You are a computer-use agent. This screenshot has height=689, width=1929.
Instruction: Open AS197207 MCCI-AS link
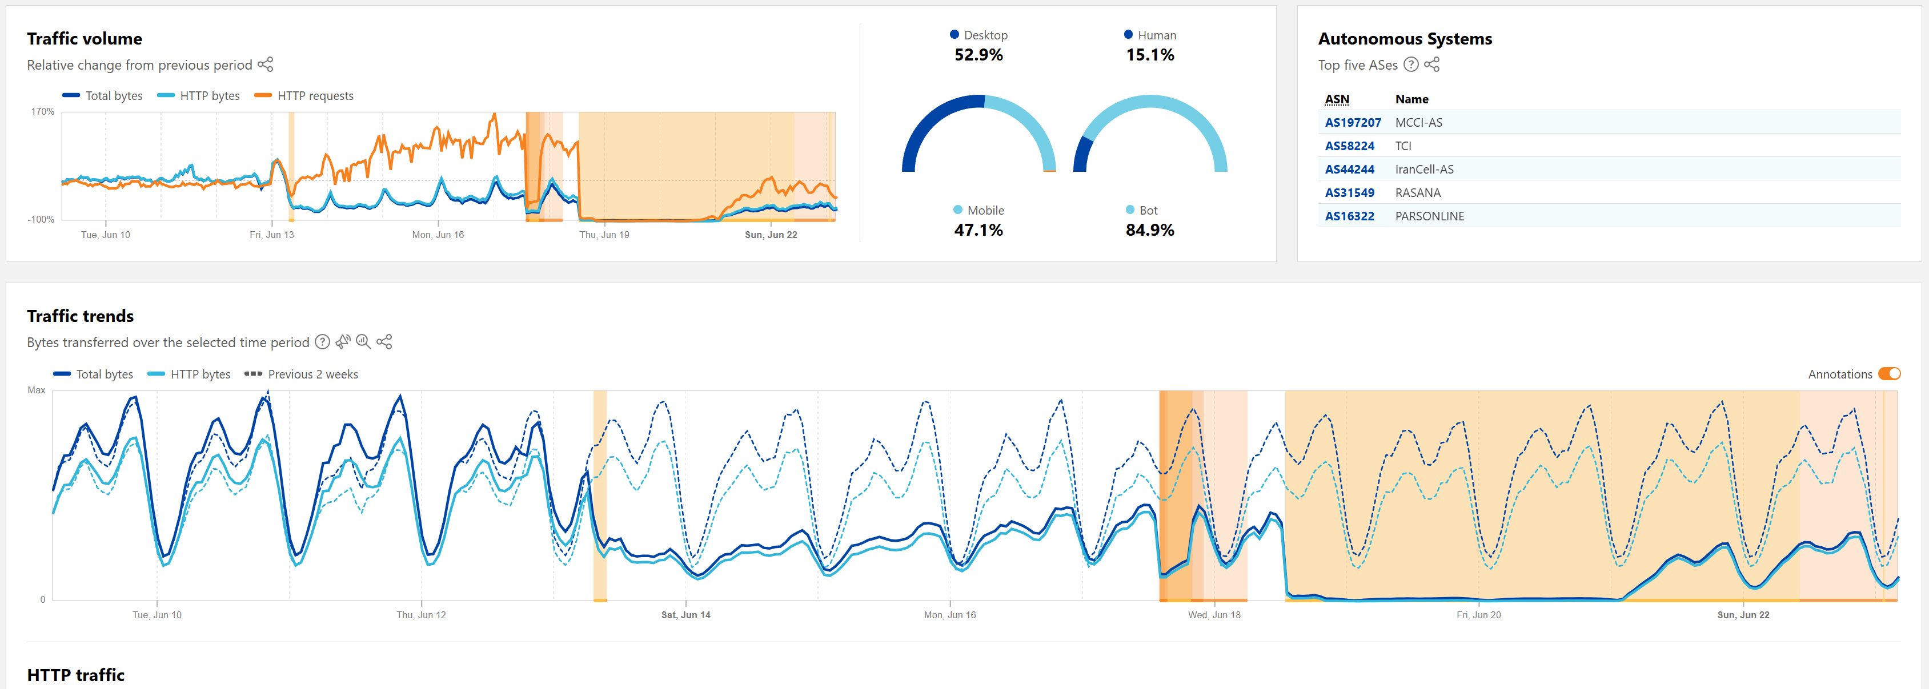pos(1353,123)
